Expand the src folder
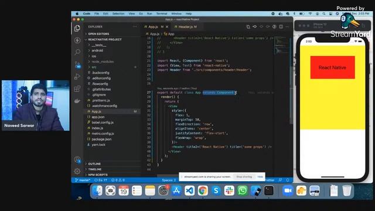Viewport: 375px width, 211px height. (x=94, y=67)
